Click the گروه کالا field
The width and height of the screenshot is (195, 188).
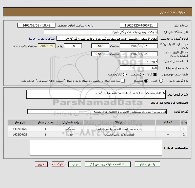97,112
